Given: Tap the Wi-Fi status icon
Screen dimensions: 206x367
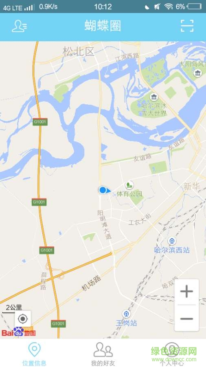Looking at the screenshot, I should coord(169,7).
